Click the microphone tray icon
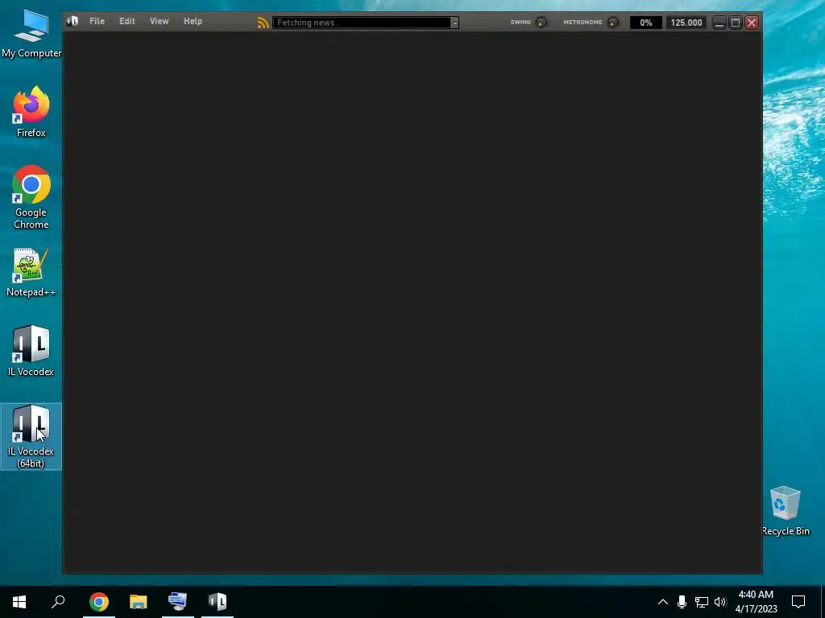 [682, 602]
